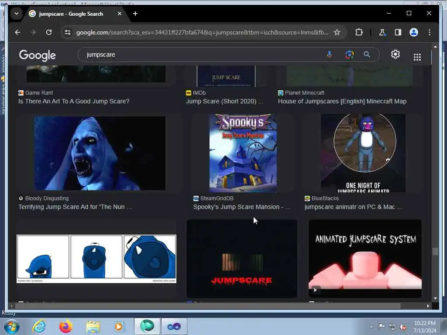
Task: Click the Bloody Disgusting source label
Action: [x=44, y=198]
